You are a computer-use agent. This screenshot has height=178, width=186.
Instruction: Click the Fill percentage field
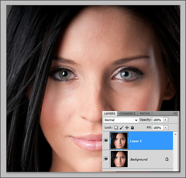157,128
